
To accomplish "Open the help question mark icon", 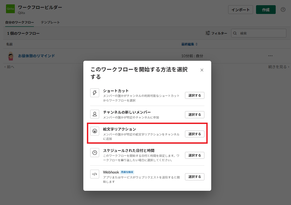I will click(x=283, y=9).
